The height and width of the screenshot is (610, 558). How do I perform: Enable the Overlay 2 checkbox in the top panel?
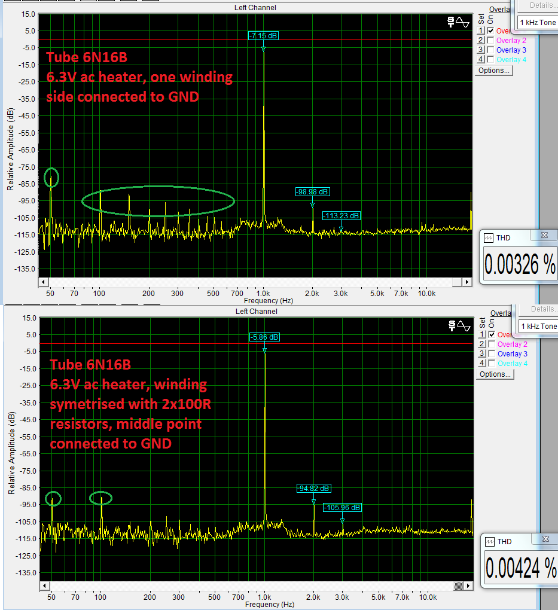[x=490, y=40]
